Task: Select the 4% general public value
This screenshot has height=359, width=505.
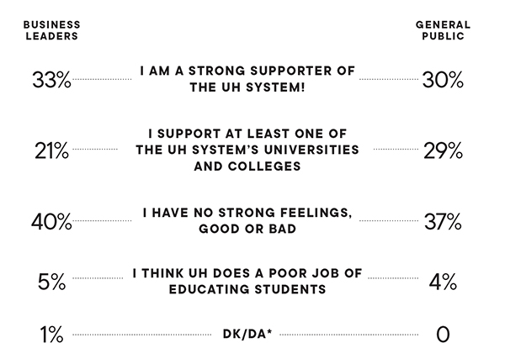Action: coord(443,282)
